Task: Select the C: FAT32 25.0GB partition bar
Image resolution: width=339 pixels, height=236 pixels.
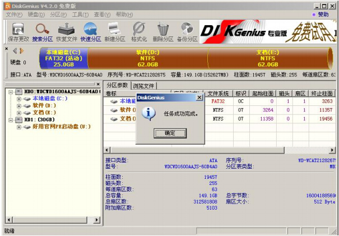Action: pyautogui.click(x=64, y=58)
